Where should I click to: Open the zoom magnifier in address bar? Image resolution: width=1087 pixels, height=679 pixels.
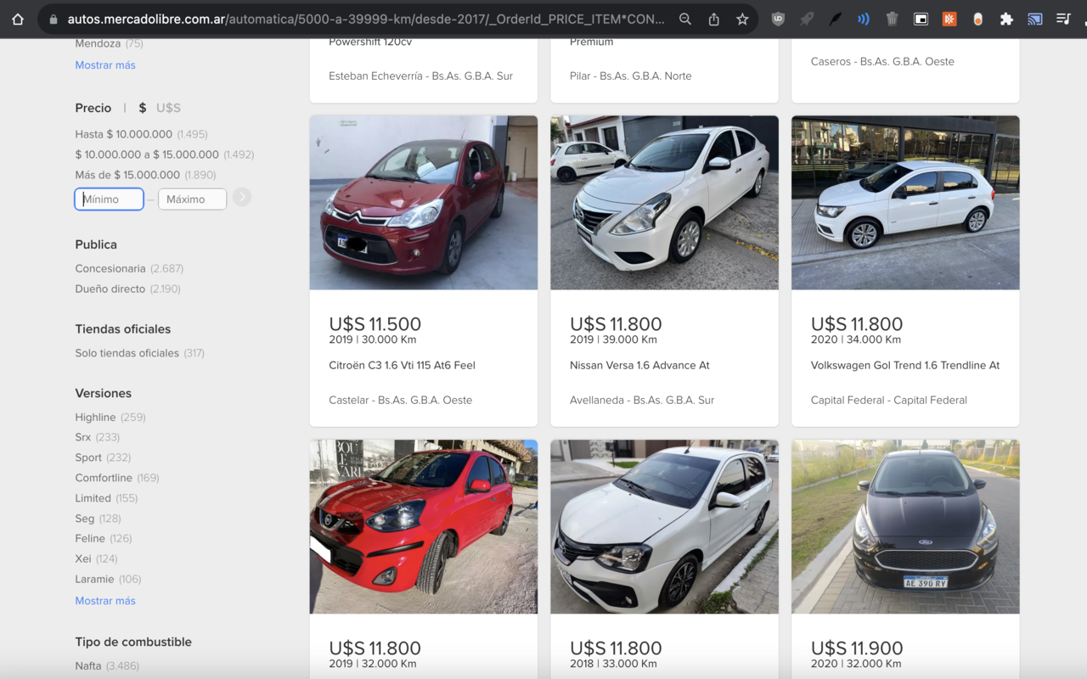tap(685, 19)
